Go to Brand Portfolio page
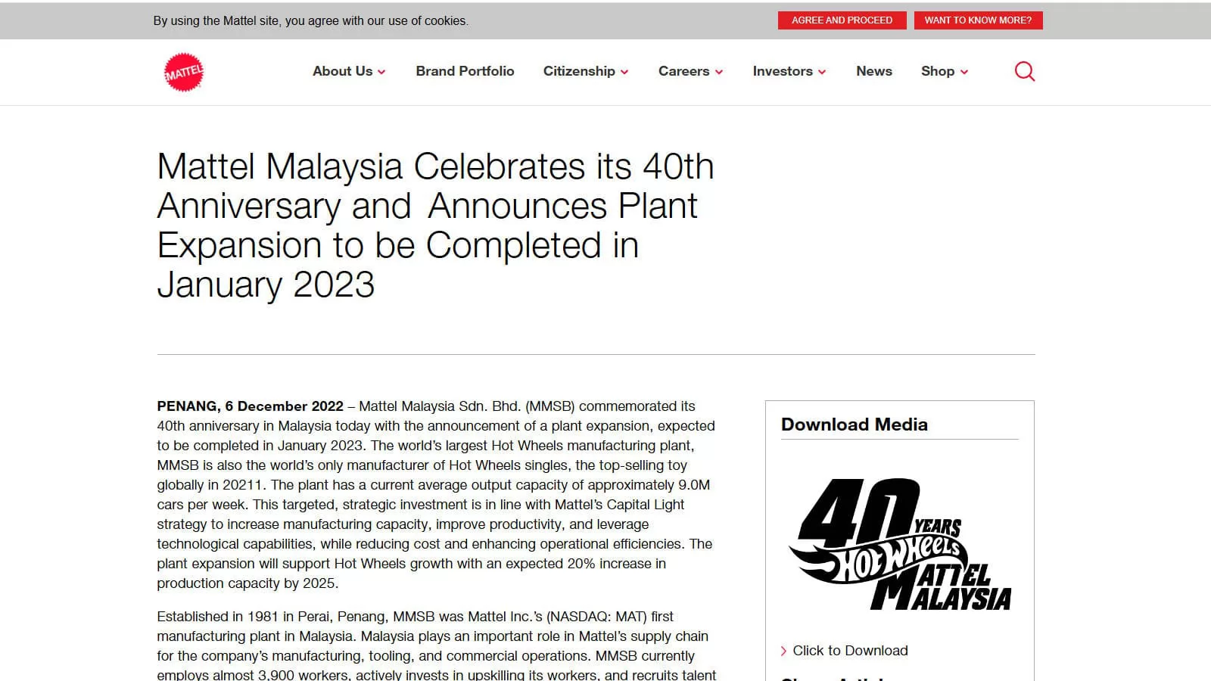 (x=465, y=71)
